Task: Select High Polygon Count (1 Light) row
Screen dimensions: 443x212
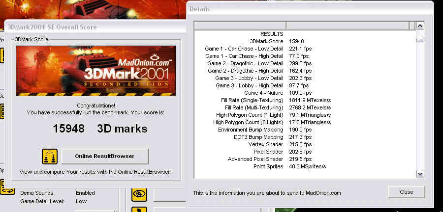Action: (x=305, y=115)
